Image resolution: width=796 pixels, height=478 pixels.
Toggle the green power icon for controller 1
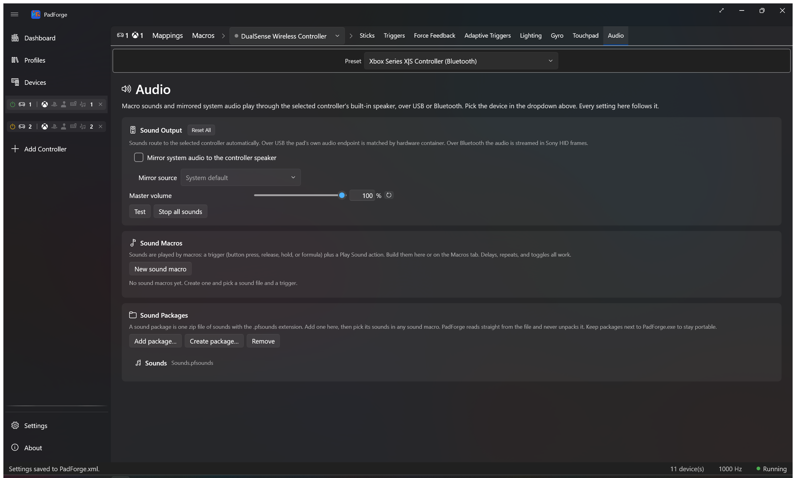point(13,104)
